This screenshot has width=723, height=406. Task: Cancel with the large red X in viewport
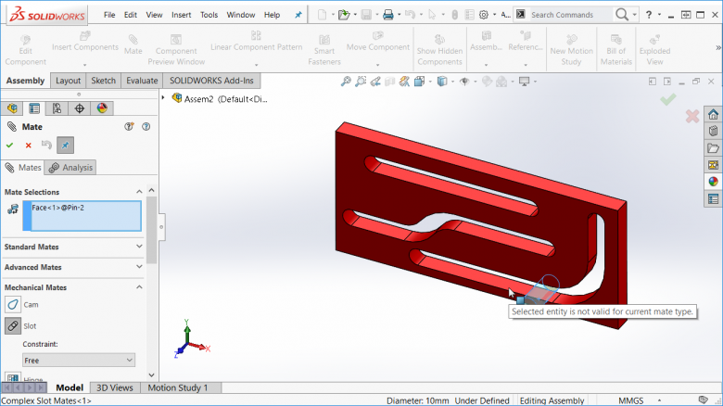pos(692,116)
